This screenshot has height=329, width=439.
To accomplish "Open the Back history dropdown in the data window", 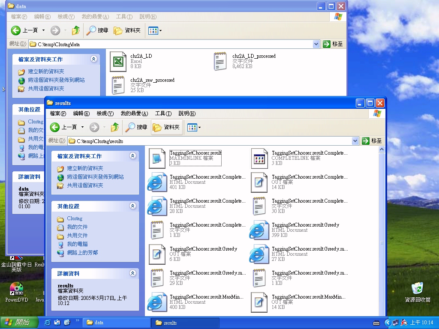I will tap(43, 30).
